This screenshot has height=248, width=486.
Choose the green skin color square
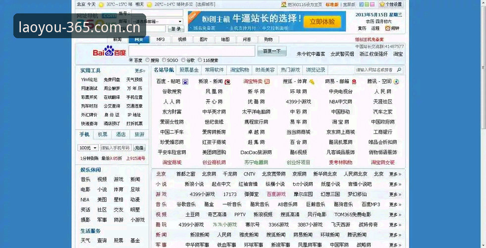[x=367, y=4]
